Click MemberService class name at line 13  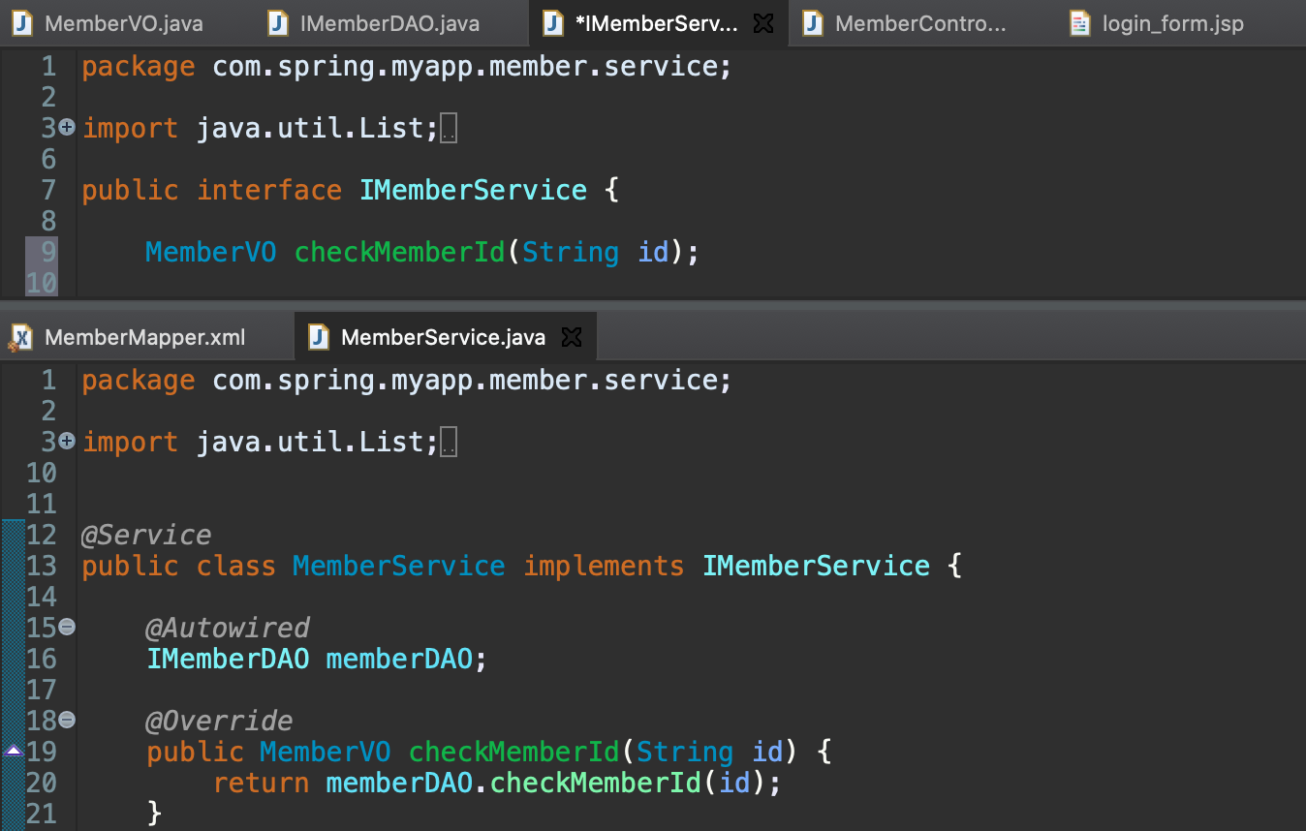(x=398, y=566)
